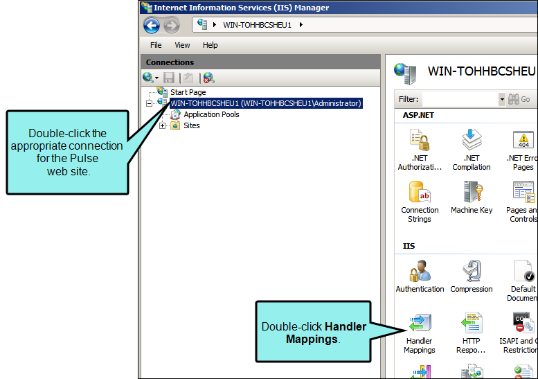
Task: Click the ASP.NET group header
Action: pos(418,115)
